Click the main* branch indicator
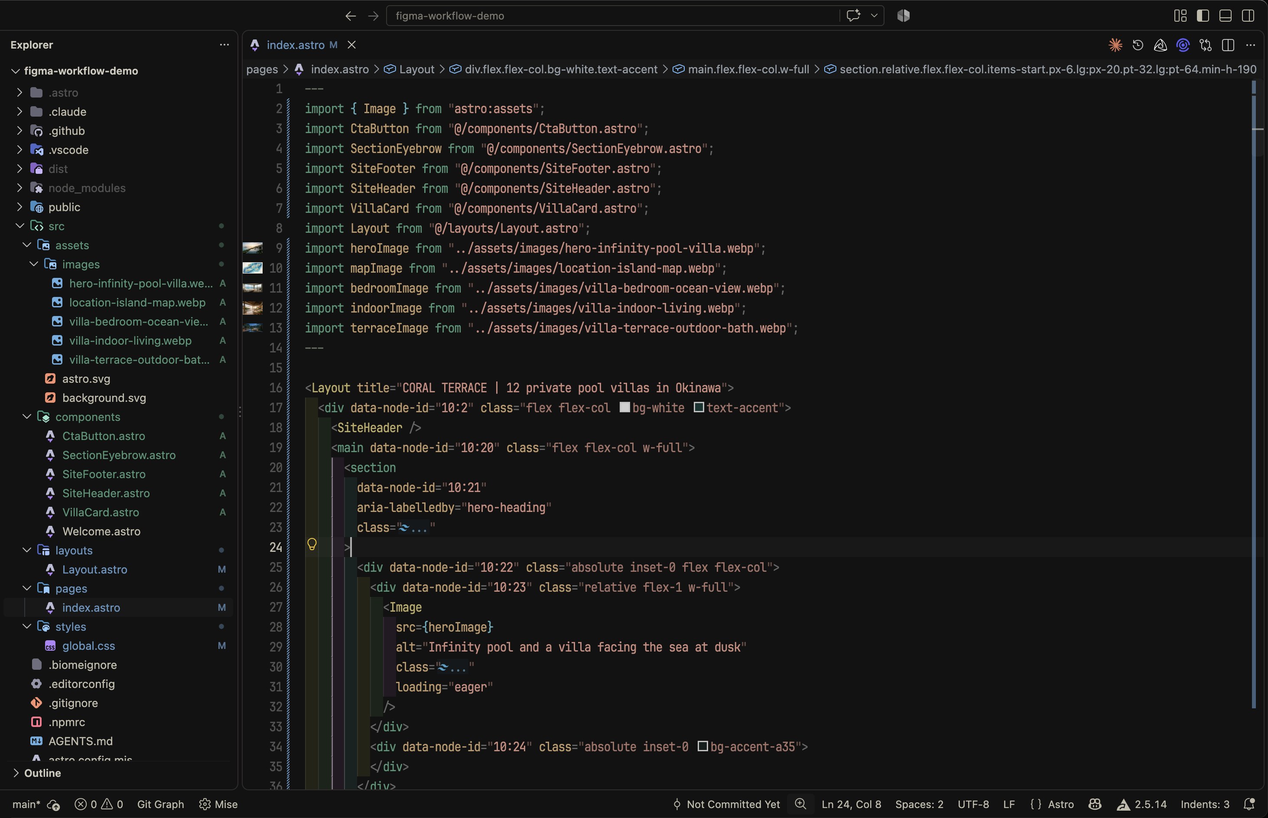The height and width of the screenshot is (818, 1268). coord(26,804)
